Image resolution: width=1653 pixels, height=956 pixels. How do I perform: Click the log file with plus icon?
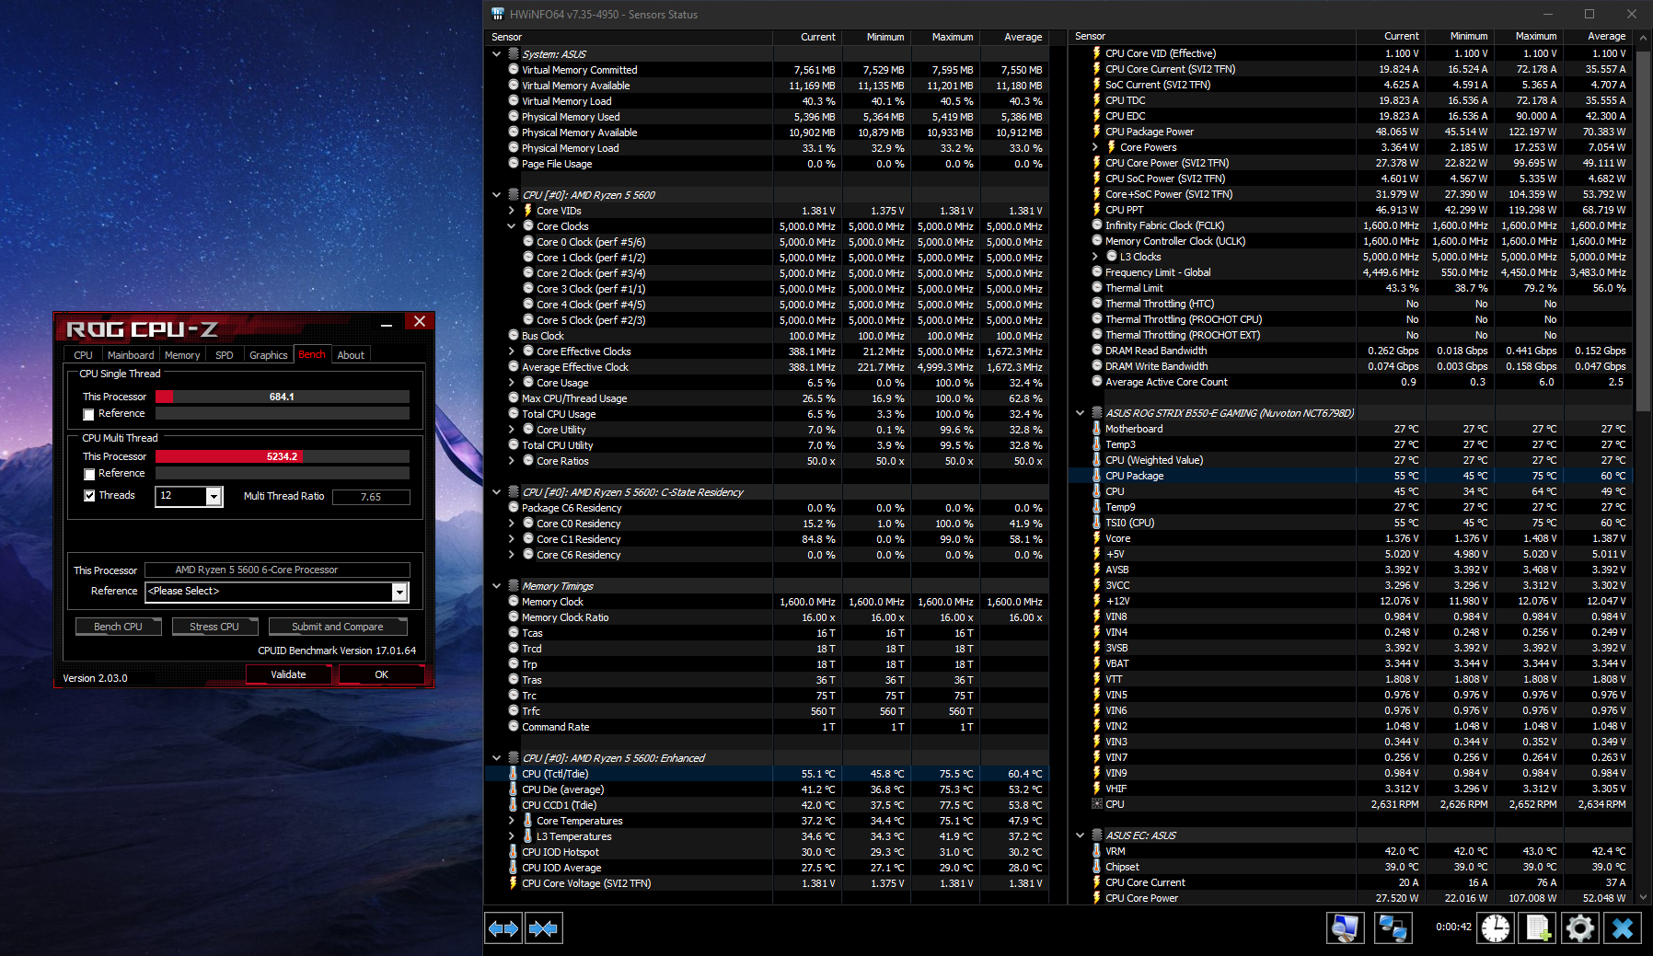(x=1538, y=927)
